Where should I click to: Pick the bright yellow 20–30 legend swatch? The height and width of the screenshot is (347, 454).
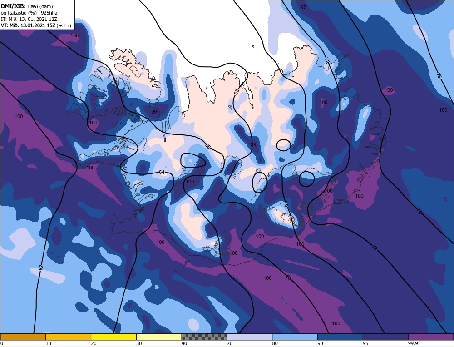click(114, 337)
